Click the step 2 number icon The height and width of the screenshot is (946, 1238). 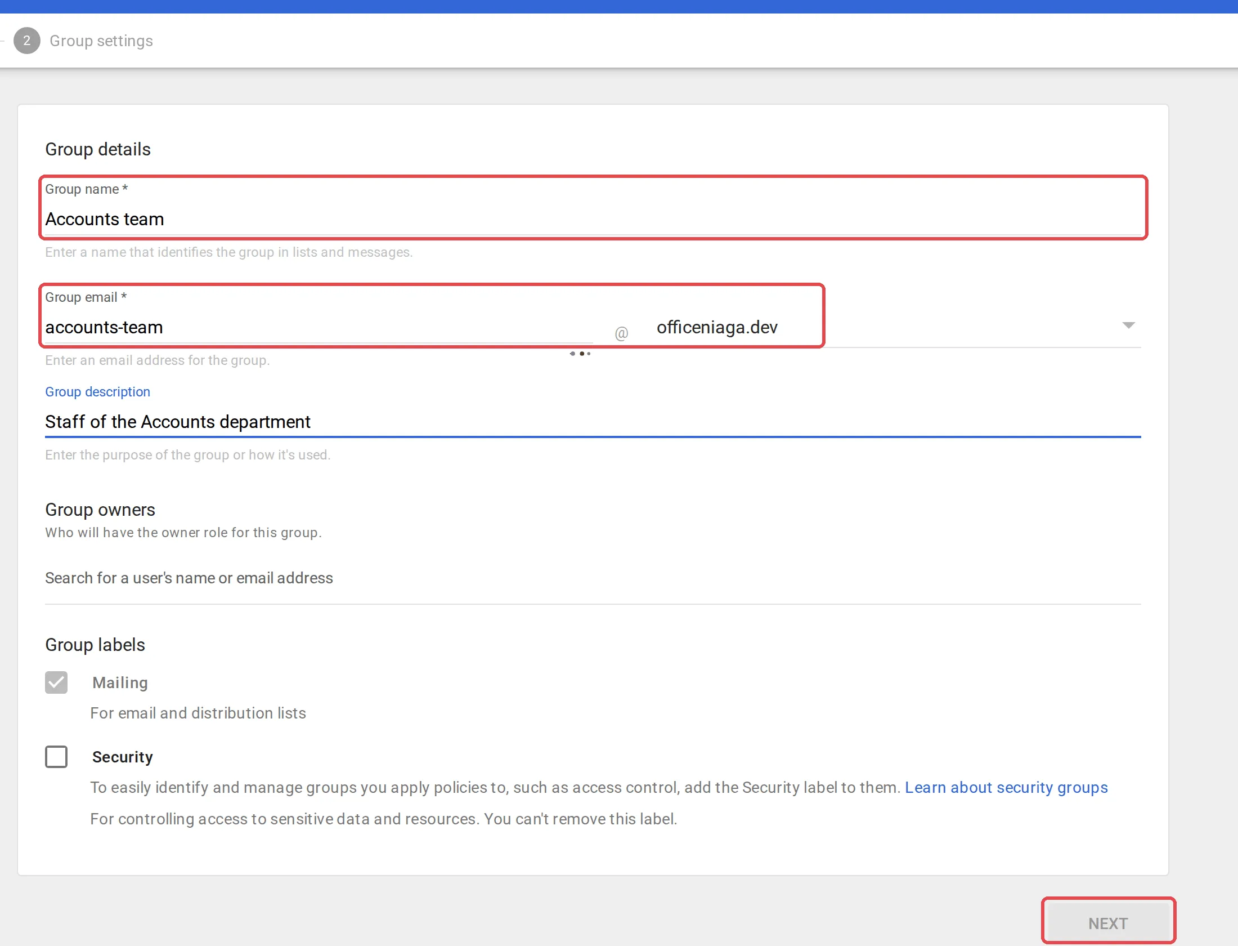27,41
